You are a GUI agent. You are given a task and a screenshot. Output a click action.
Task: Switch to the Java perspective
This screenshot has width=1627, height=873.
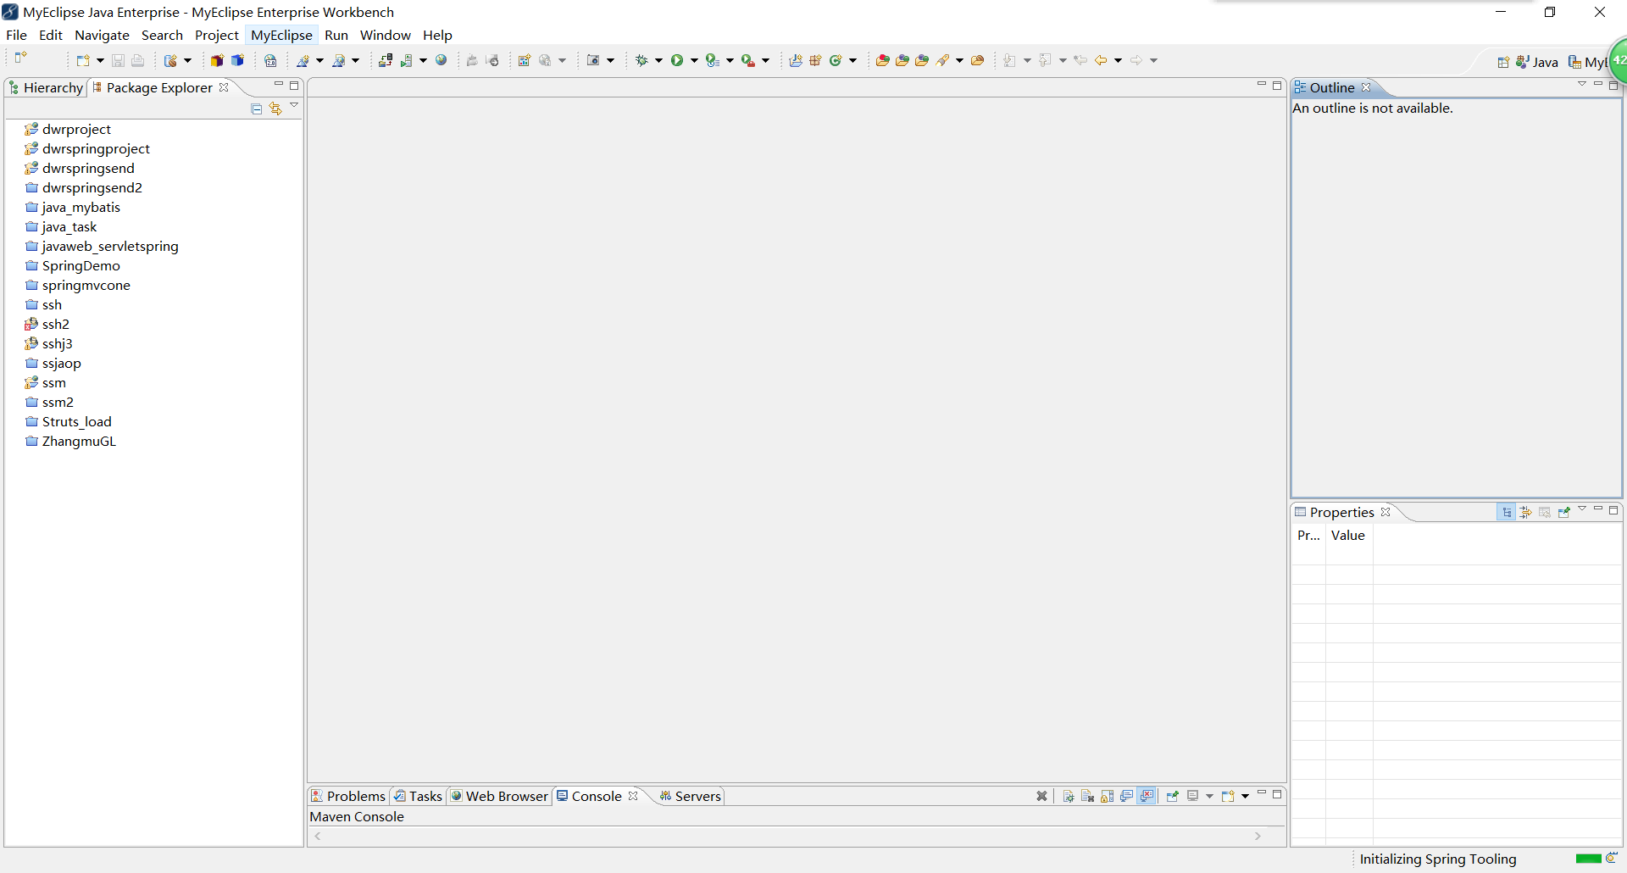tap(1537, 62)
